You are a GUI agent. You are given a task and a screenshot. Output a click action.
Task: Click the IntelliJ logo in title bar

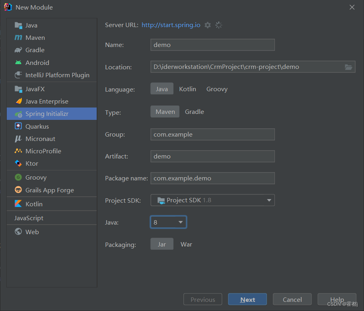(8, 7)
